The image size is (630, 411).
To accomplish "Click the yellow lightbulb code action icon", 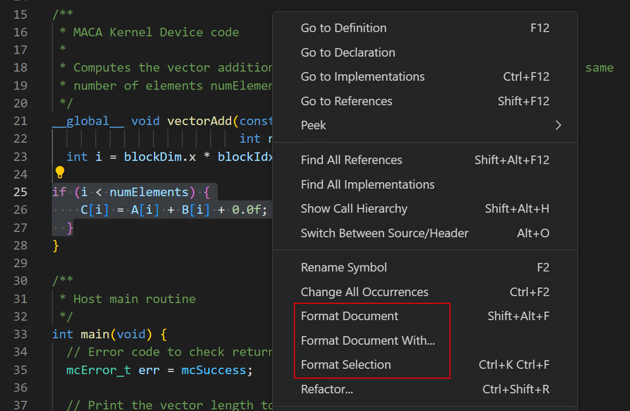I will 59,172.
